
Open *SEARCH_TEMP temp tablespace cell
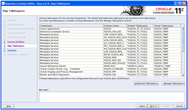point(167,66)
